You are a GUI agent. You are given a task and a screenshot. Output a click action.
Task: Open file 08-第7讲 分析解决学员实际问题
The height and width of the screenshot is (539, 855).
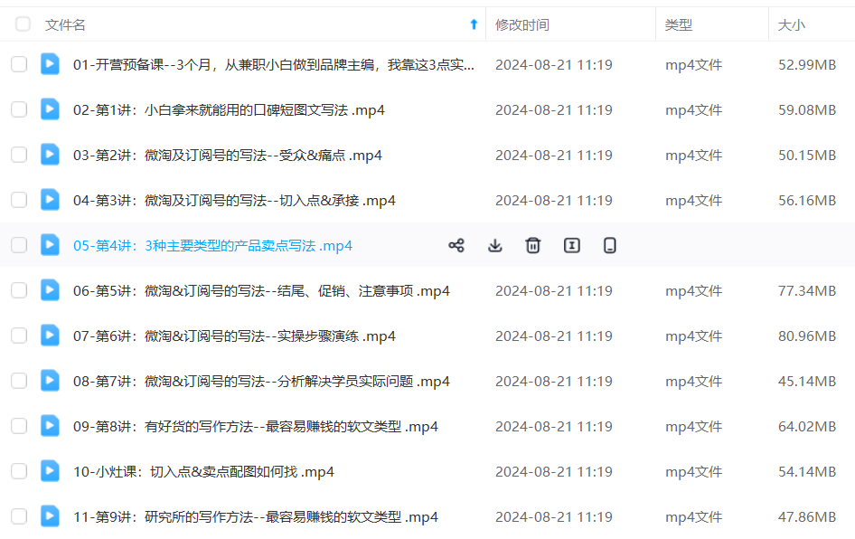click(x=262, y=382)
